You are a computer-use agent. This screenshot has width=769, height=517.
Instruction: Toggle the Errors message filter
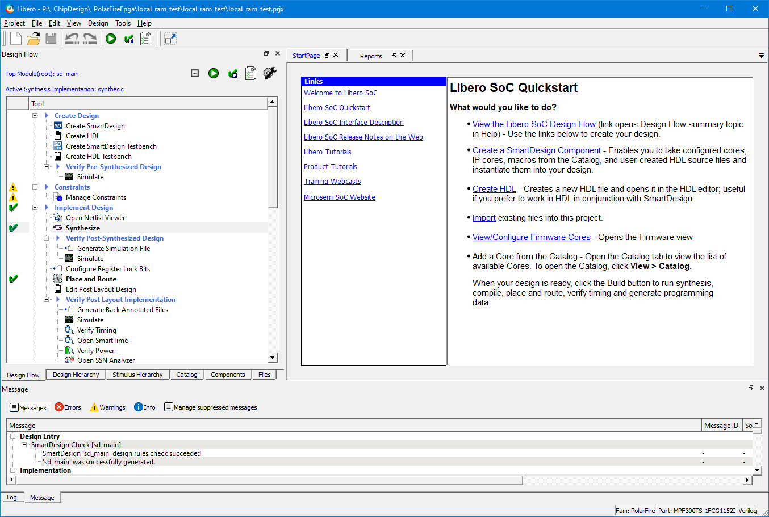coord(68,407)
